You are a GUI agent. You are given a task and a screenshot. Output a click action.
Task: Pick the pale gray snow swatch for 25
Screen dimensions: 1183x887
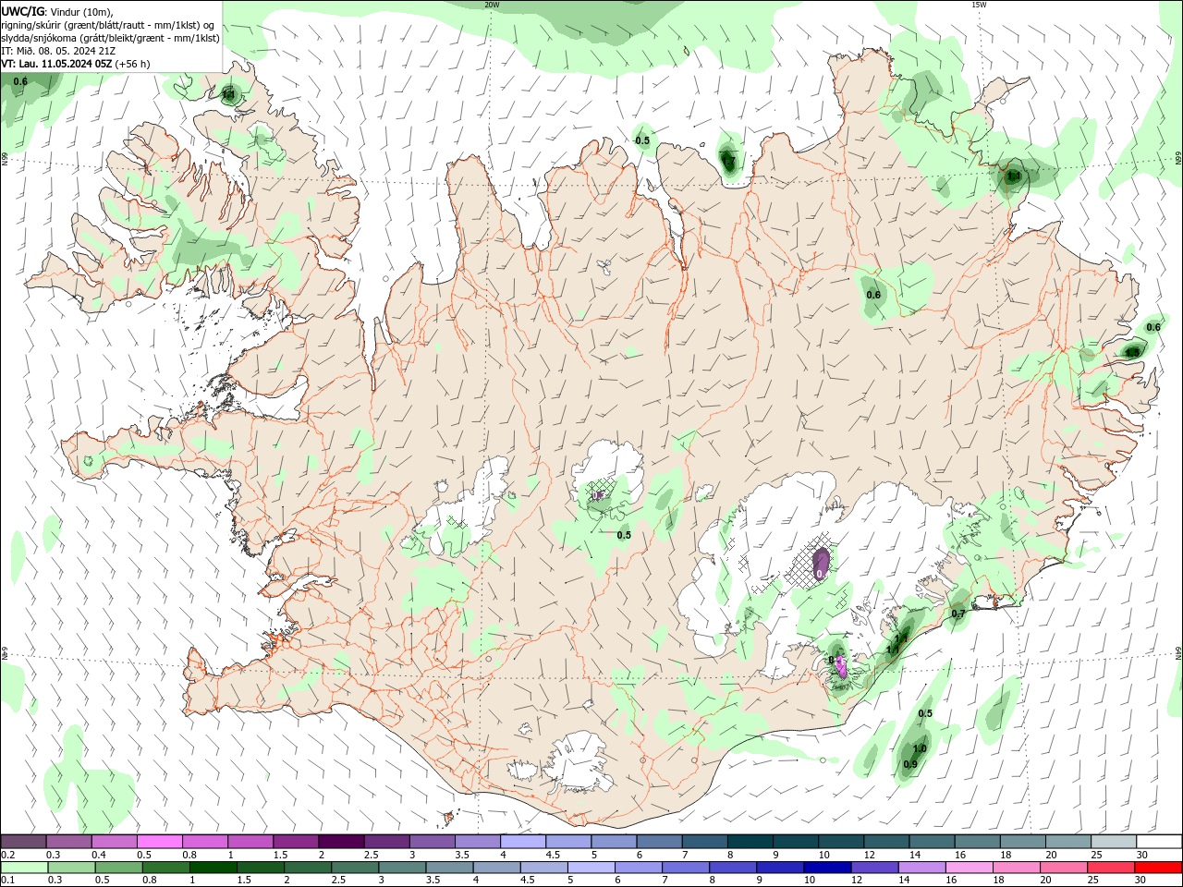(1114, 842)
